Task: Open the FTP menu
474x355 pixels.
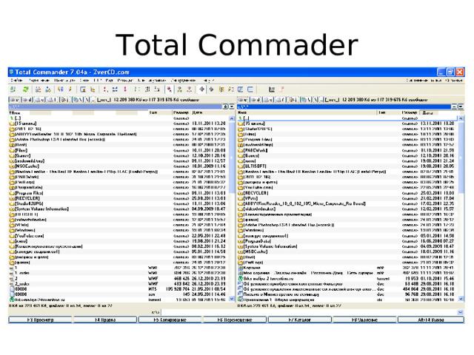Action: (x=97, y=81)
